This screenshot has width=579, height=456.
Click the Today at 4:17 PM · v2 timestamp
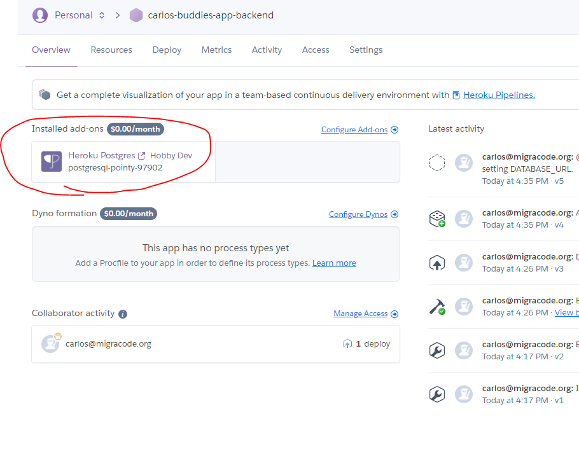(523, 357)
